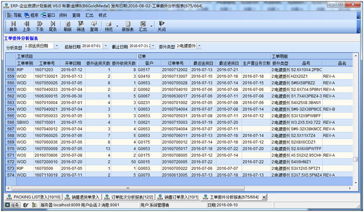Open the 分析类型 dropdown

[57, 46]
